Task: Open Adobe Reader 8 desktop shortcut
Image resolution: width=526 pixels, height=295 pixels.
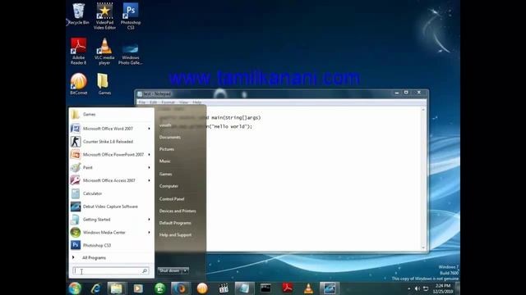Action: tap(79, 51)
